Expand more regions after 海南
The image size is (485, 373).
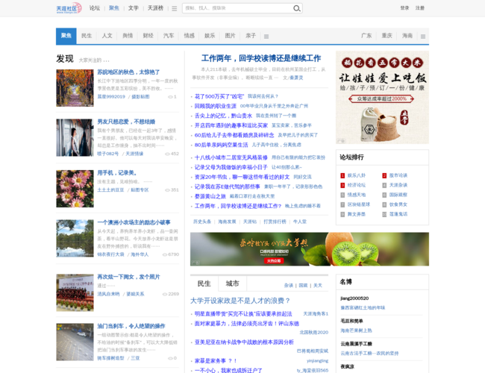coord(423,37)
